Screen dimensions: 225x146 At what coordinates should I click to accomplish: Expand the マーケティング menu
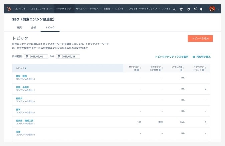pyautogui.click(x=64, y=9)
